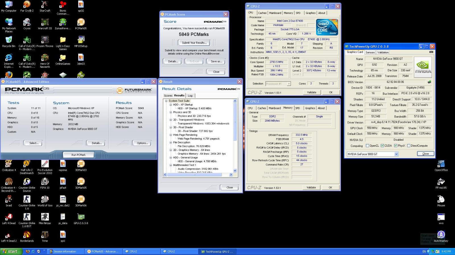Select the MP10Setup desktop icon
Image resolution: width=455 pixels, height=255 pixels.
(81, 42)
